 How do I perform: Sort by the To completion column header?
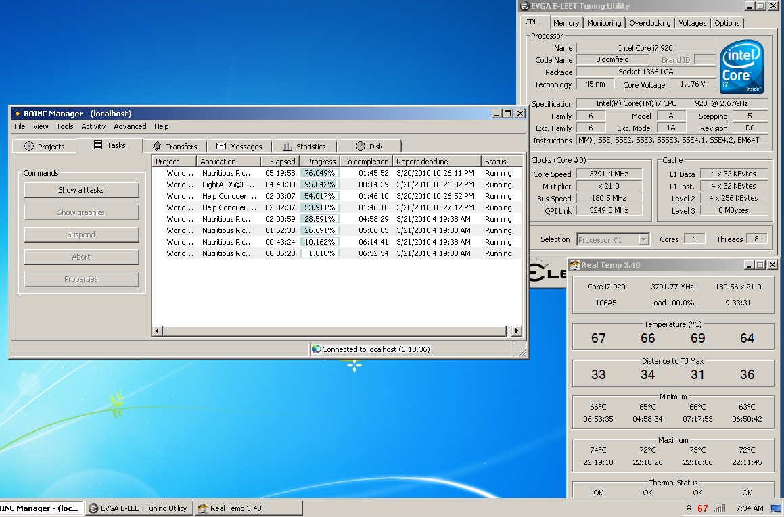367,162
